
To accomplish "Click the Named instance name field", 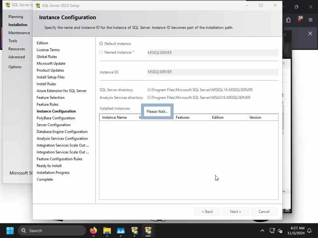I will (212, 53).
